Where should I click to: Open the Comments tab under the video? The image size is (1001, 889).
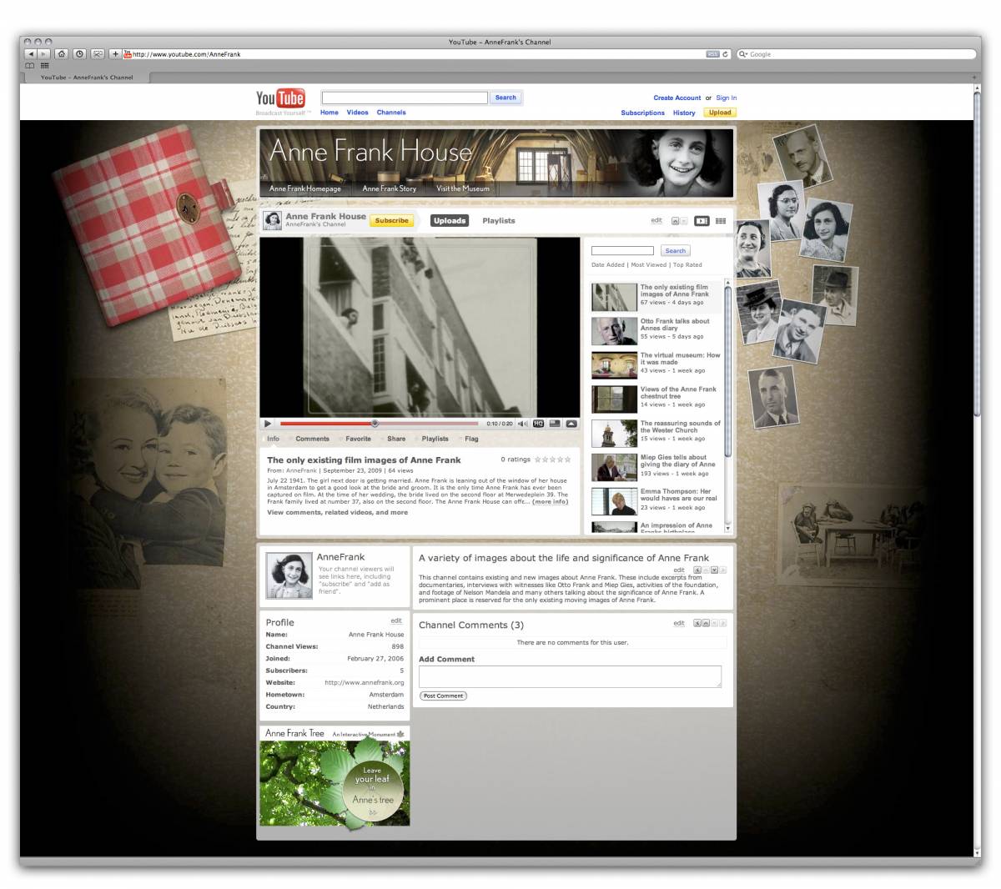(312, 439)
